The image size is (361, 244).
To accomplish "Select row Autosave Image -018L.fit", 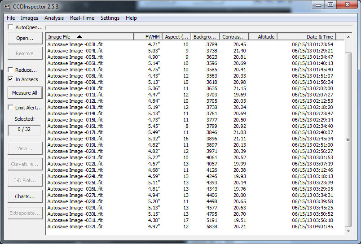I will (195, 139).
